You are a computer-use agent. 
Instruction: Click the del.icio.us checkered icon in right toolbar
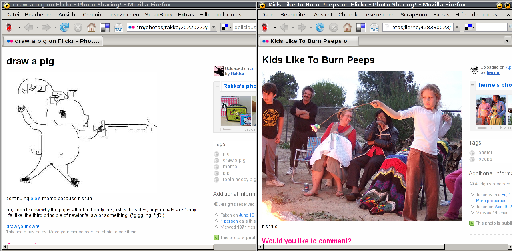tap(360, 27)
